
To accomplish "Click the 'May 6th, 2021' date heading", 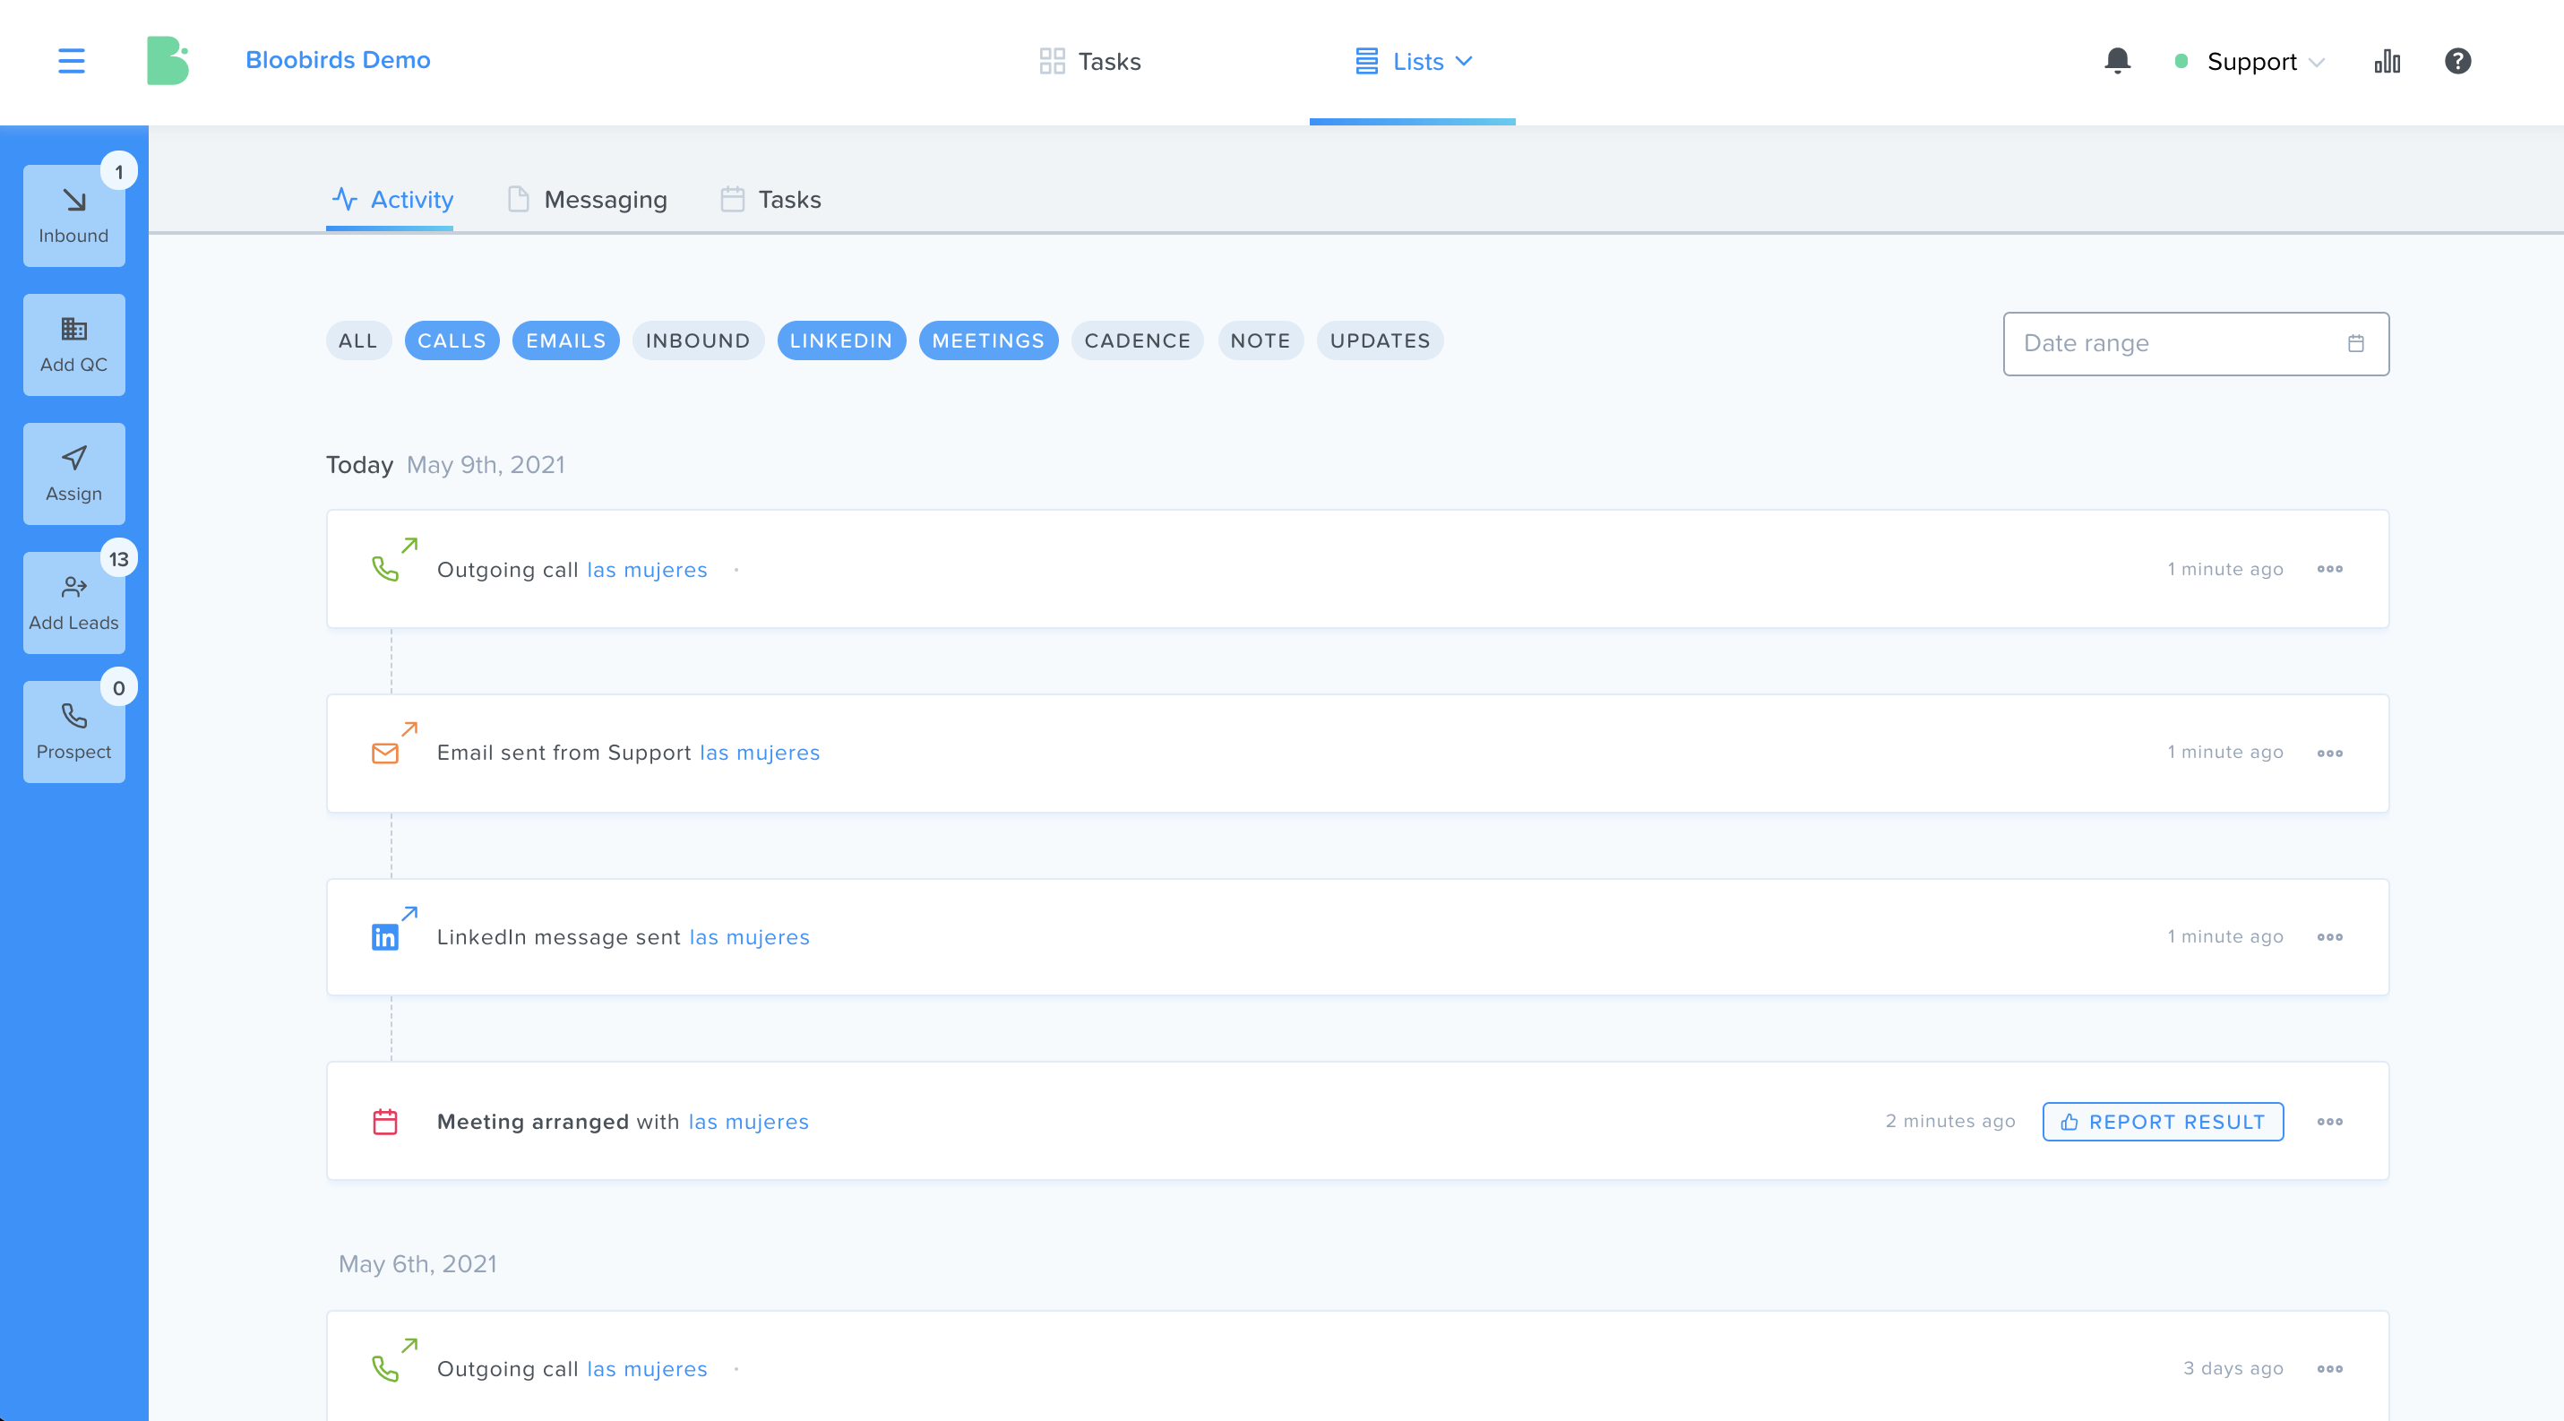I will click(x=417, y=1264).
